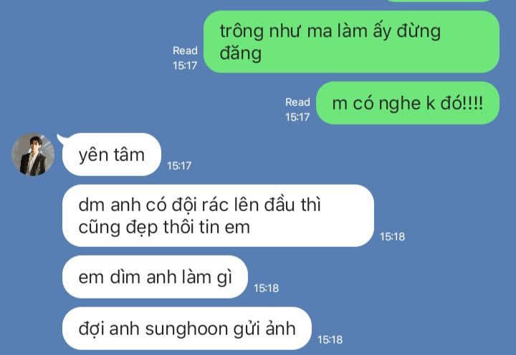Click the speech tail of 'yên tâm' bubble
The height and width of the screenshot is (355, 516).
[x=61, y=139]
